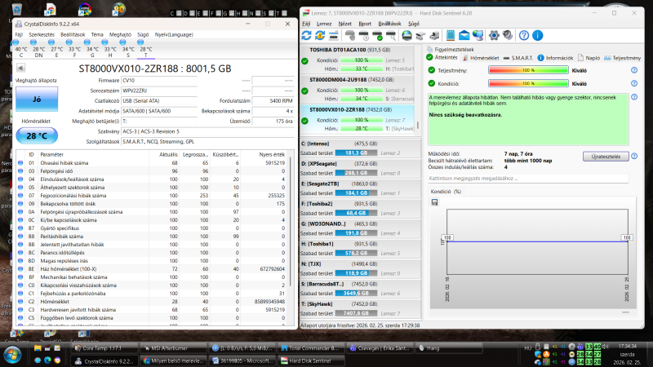Select drive E 27 °C in CrystalDiskInfo
This screenshot has width=653, height=367.
click(56, 49)
